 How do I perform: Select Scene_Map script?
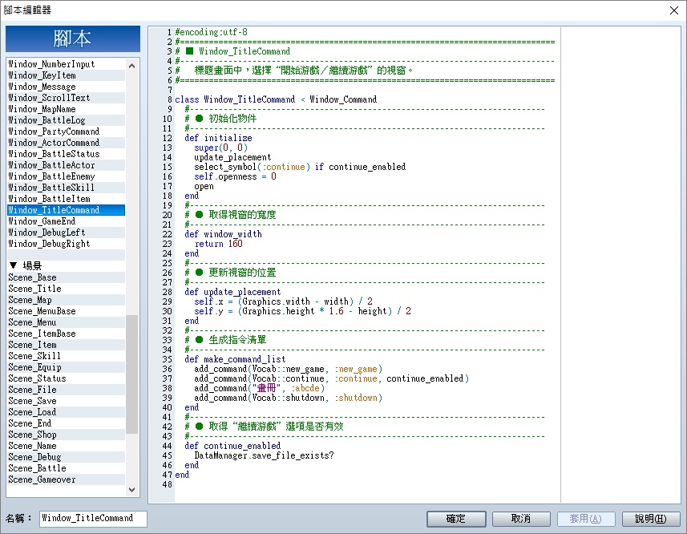tap(66, 300)
